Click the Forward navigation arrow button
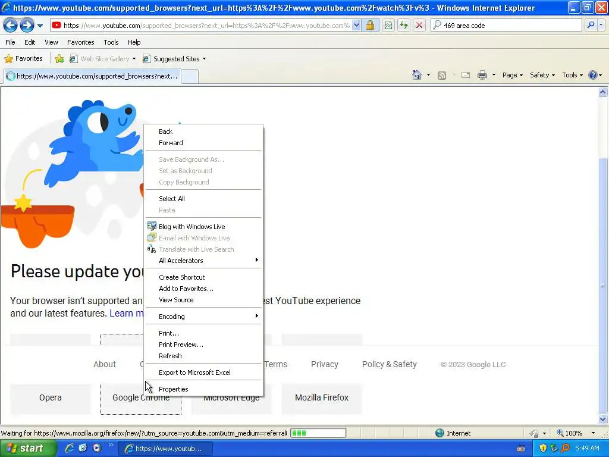The height and width of the screenshot is (457, 609). pos(27,26)
